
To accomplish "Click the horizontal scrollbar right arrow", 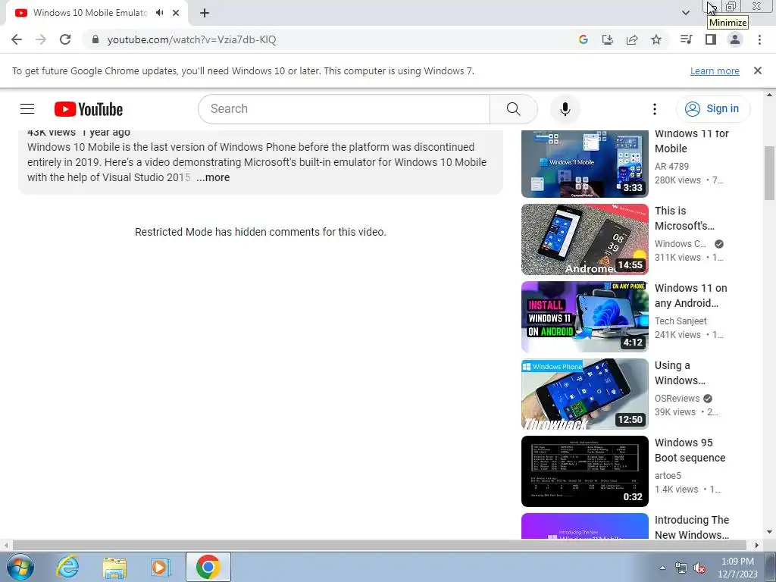I will (757, 545).
